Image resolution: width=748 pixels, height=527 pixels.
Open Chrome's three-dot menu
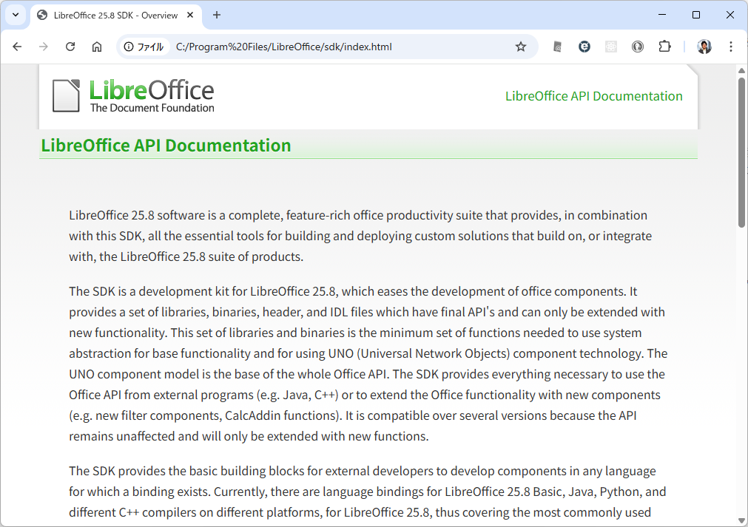[x=731, y=47]
